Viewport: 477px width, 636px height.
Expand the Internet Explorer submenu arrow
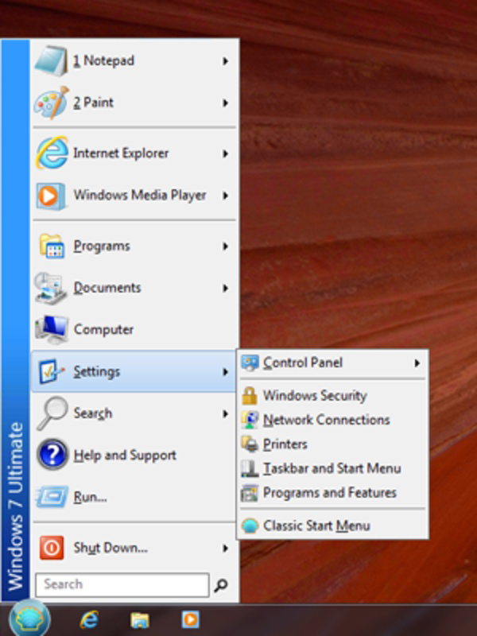point(225,153)
